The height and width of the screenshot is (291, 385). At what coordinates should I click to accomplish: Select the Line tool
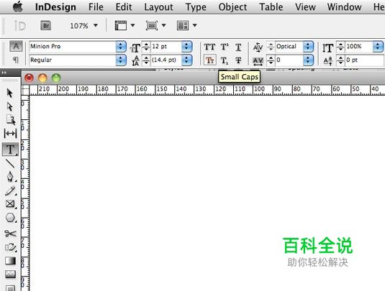pyautogui.click(x=10, y=164)
